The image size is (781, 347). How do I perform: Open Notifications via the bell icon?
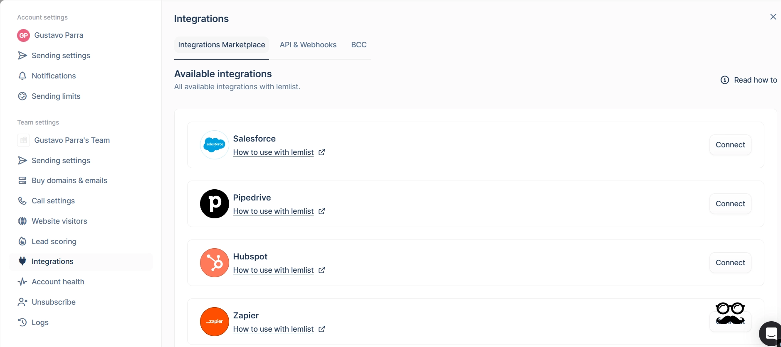click(23, 76)
